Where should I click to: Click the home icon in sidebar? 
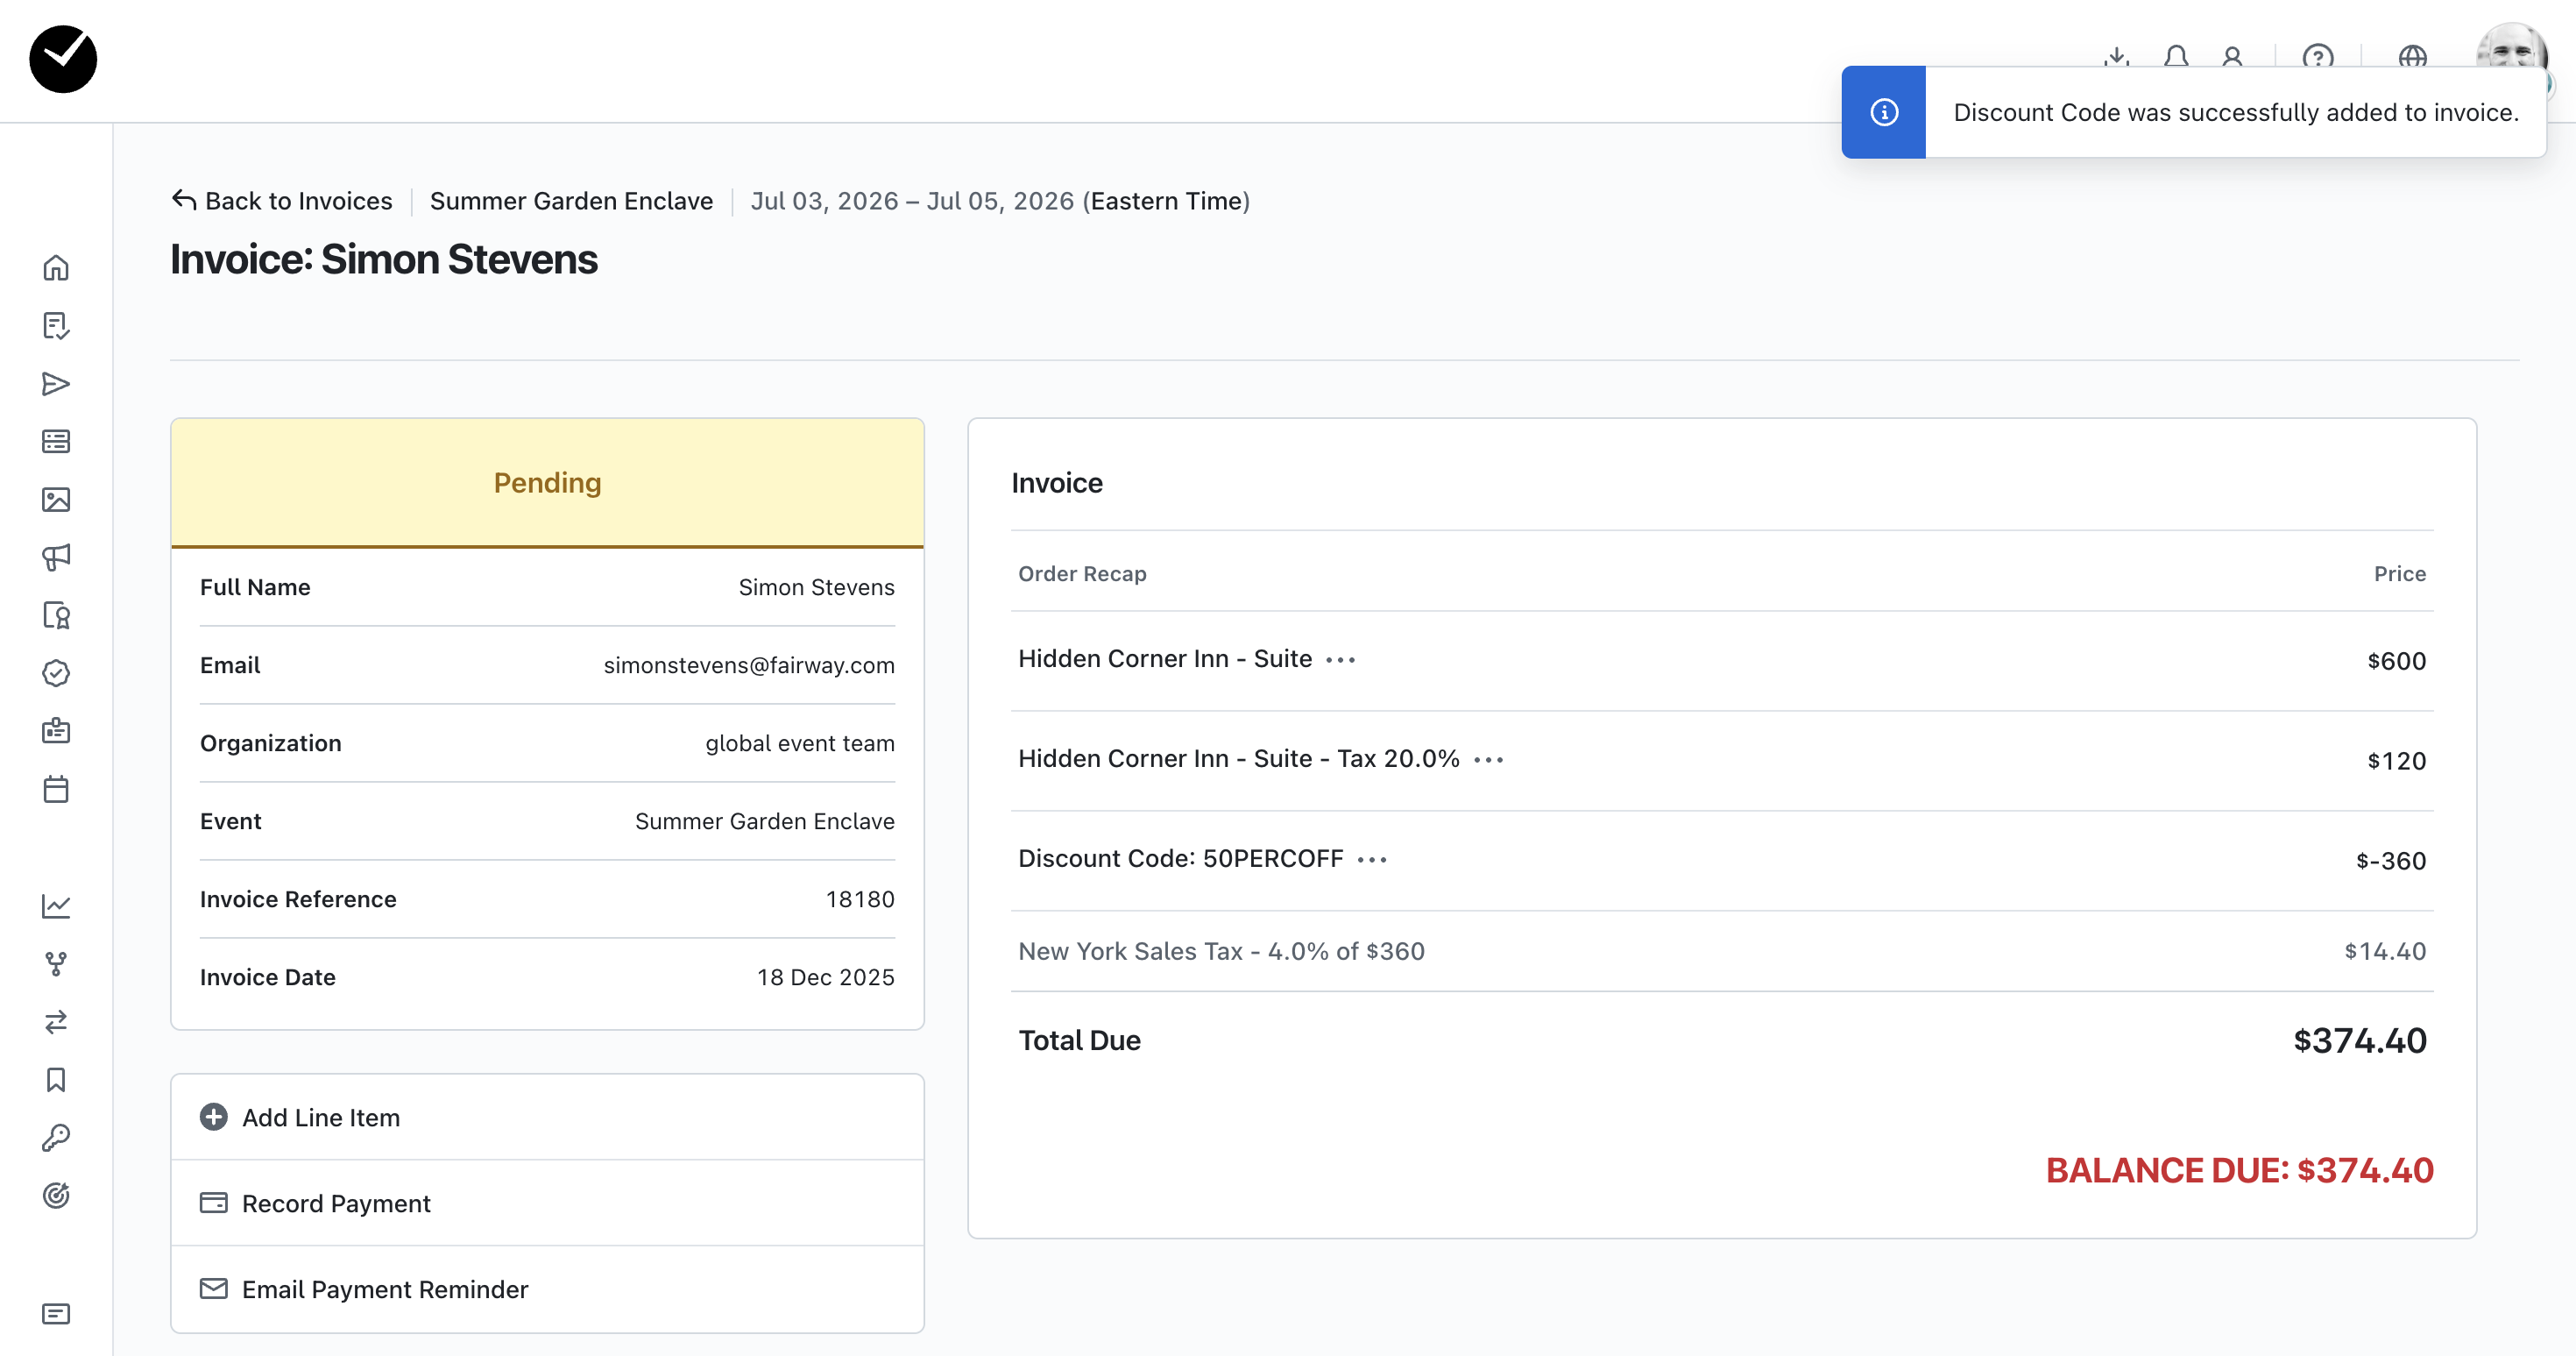click(56, 267)
